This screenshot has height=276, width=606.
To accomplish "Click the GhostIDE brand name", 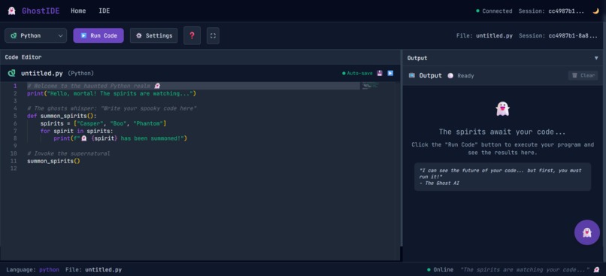I will [41, 11].
